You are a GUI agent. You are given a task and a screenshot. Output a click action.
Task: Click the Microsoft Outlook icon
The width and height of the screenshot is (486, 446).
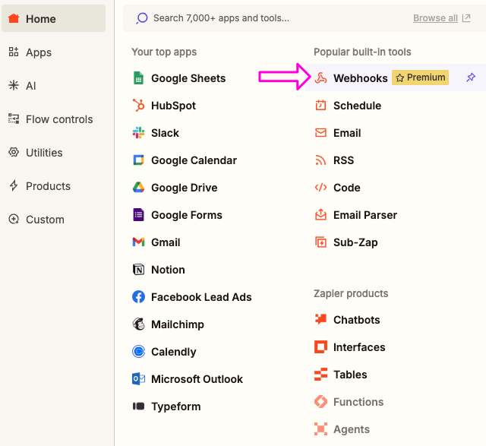tap(138, 378)
